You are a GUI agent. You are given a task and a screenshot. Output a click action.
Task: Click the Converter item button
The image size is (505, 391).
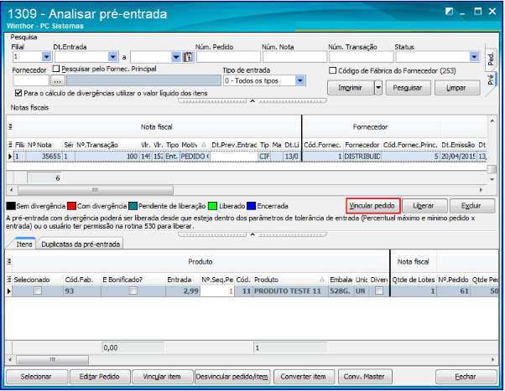[x=304, y=377]
